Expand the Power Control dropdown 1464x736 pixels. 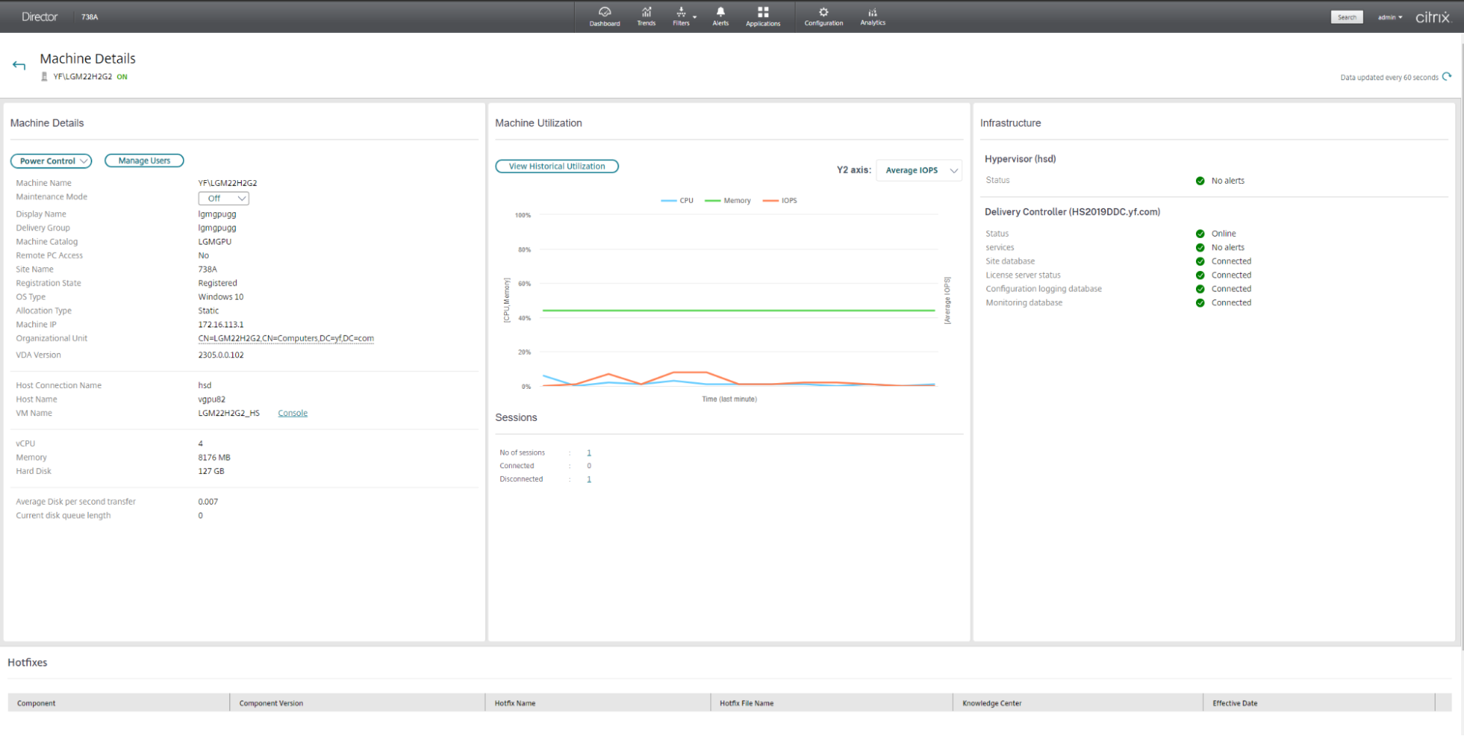tap(51, 161)
